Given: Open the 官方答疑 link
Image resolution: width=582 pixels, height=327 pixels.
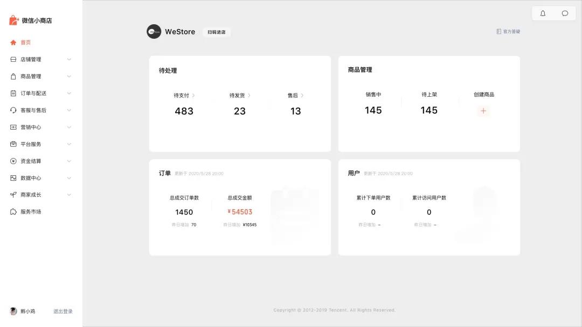Looking at the screenshot, I should (x=511, y=32).
